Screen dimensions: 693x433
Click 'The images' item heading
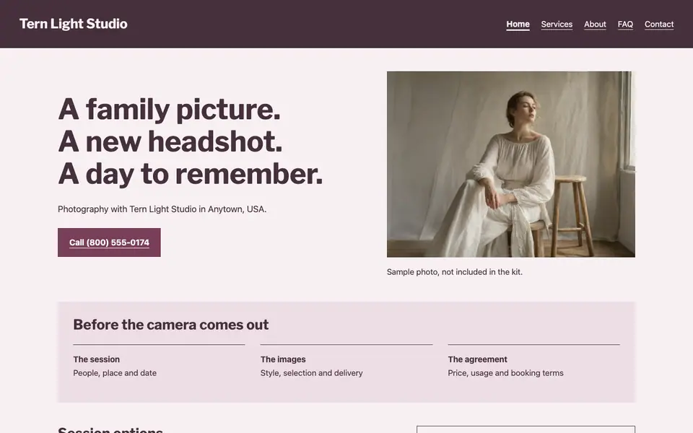283,359
